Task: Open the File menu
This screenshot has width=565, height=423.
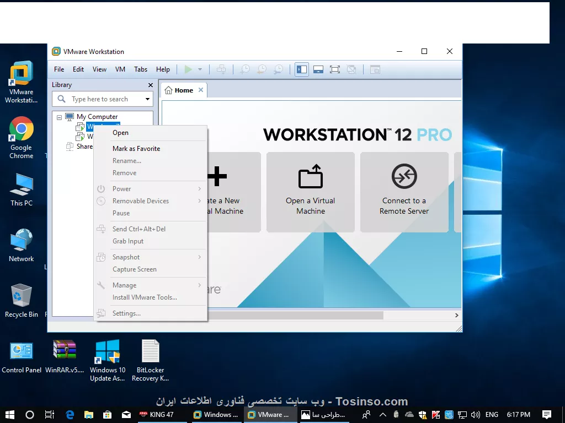Action: (x=59, y=69)
